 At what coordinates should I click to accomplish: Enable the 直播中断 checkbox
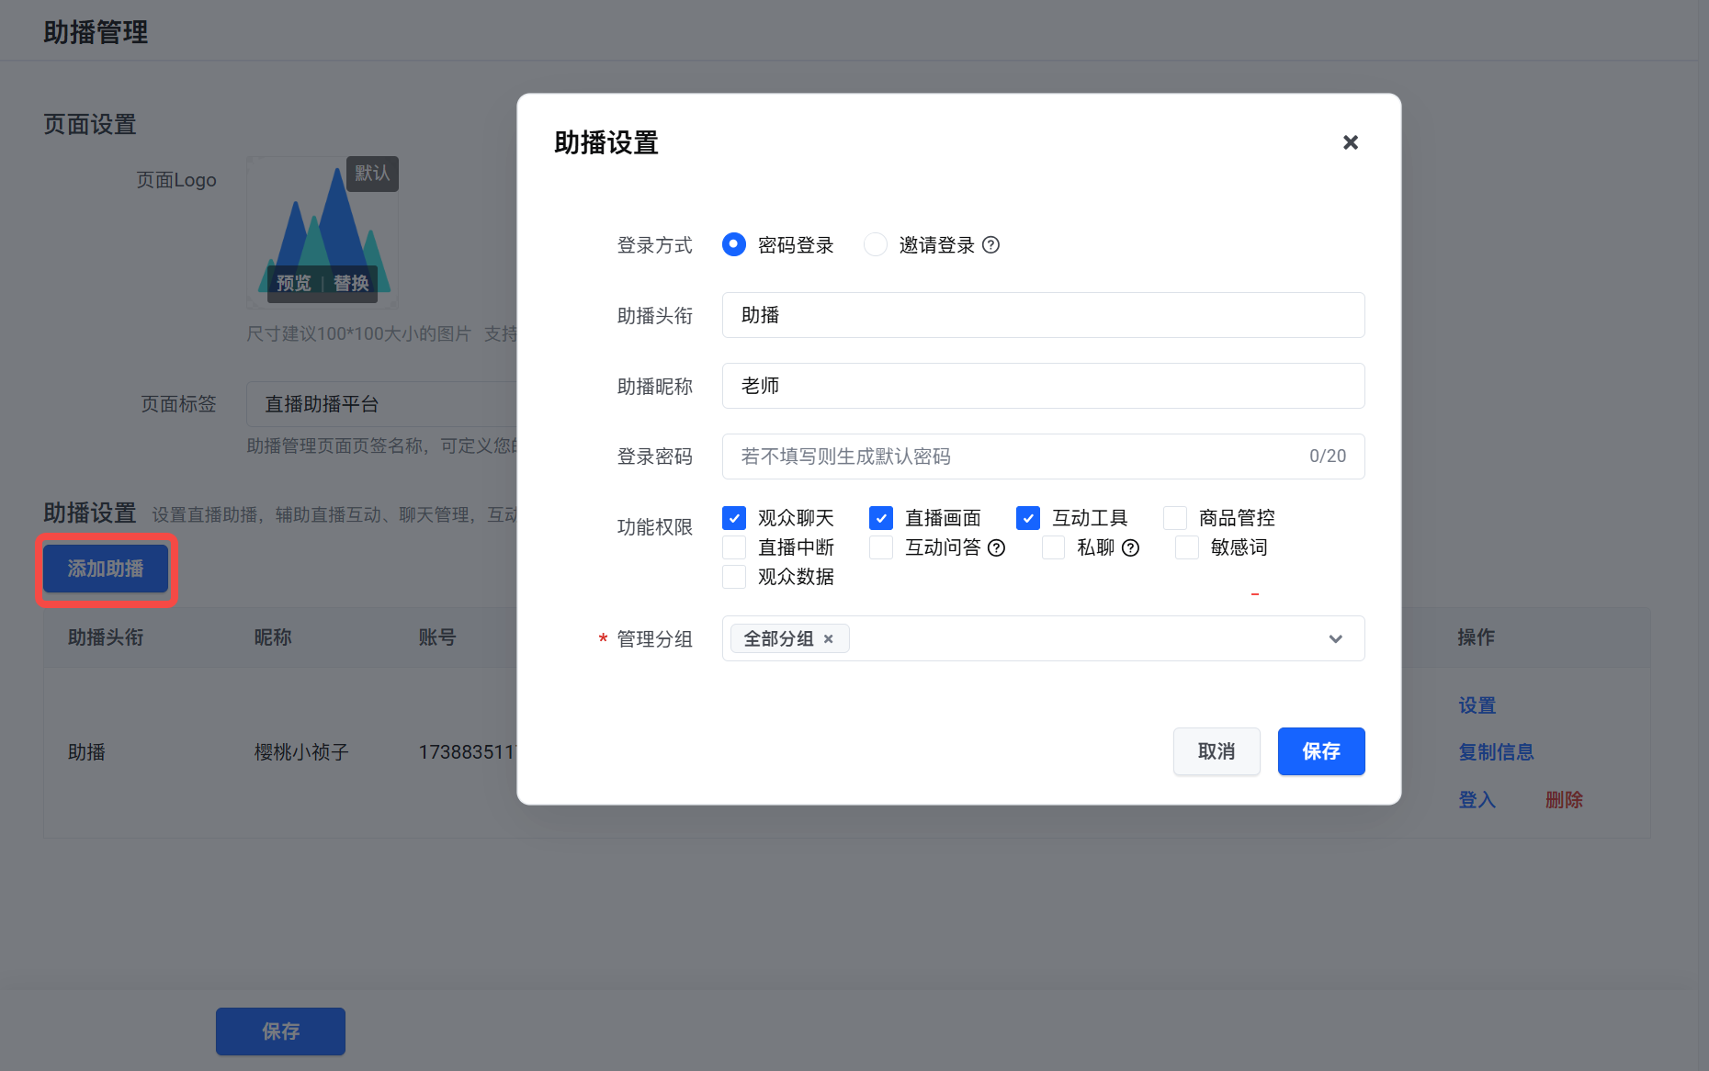[x=733, y=547]
